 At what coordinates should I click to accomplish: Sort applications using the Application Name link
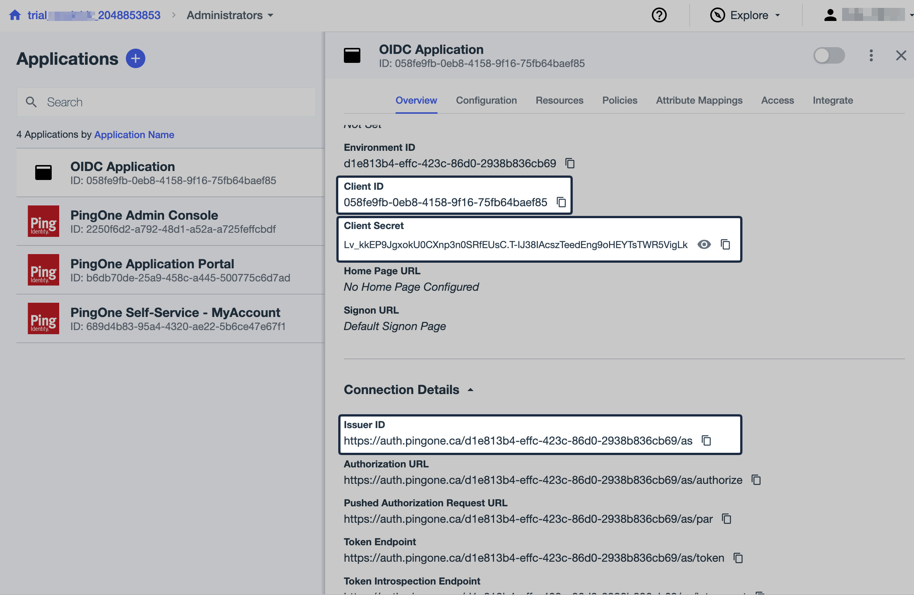[134, 135]
